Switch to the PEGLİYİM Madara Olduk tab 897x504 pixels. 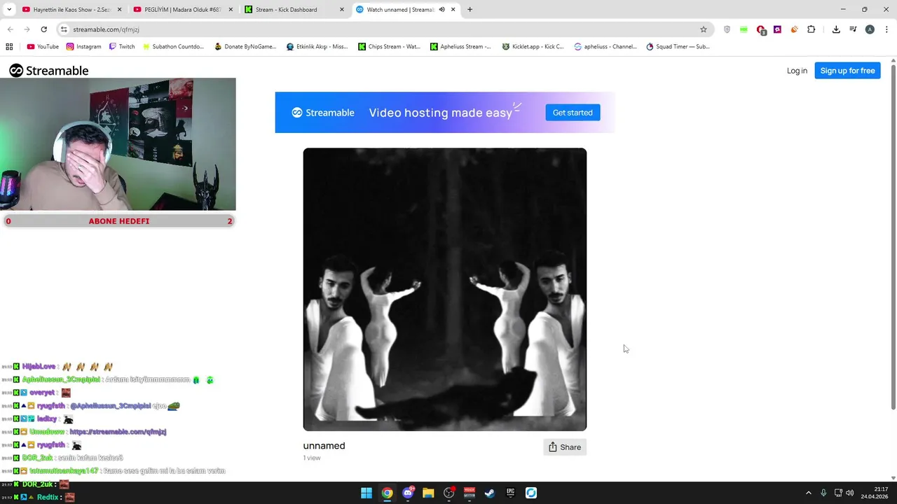tap(183, 10)
